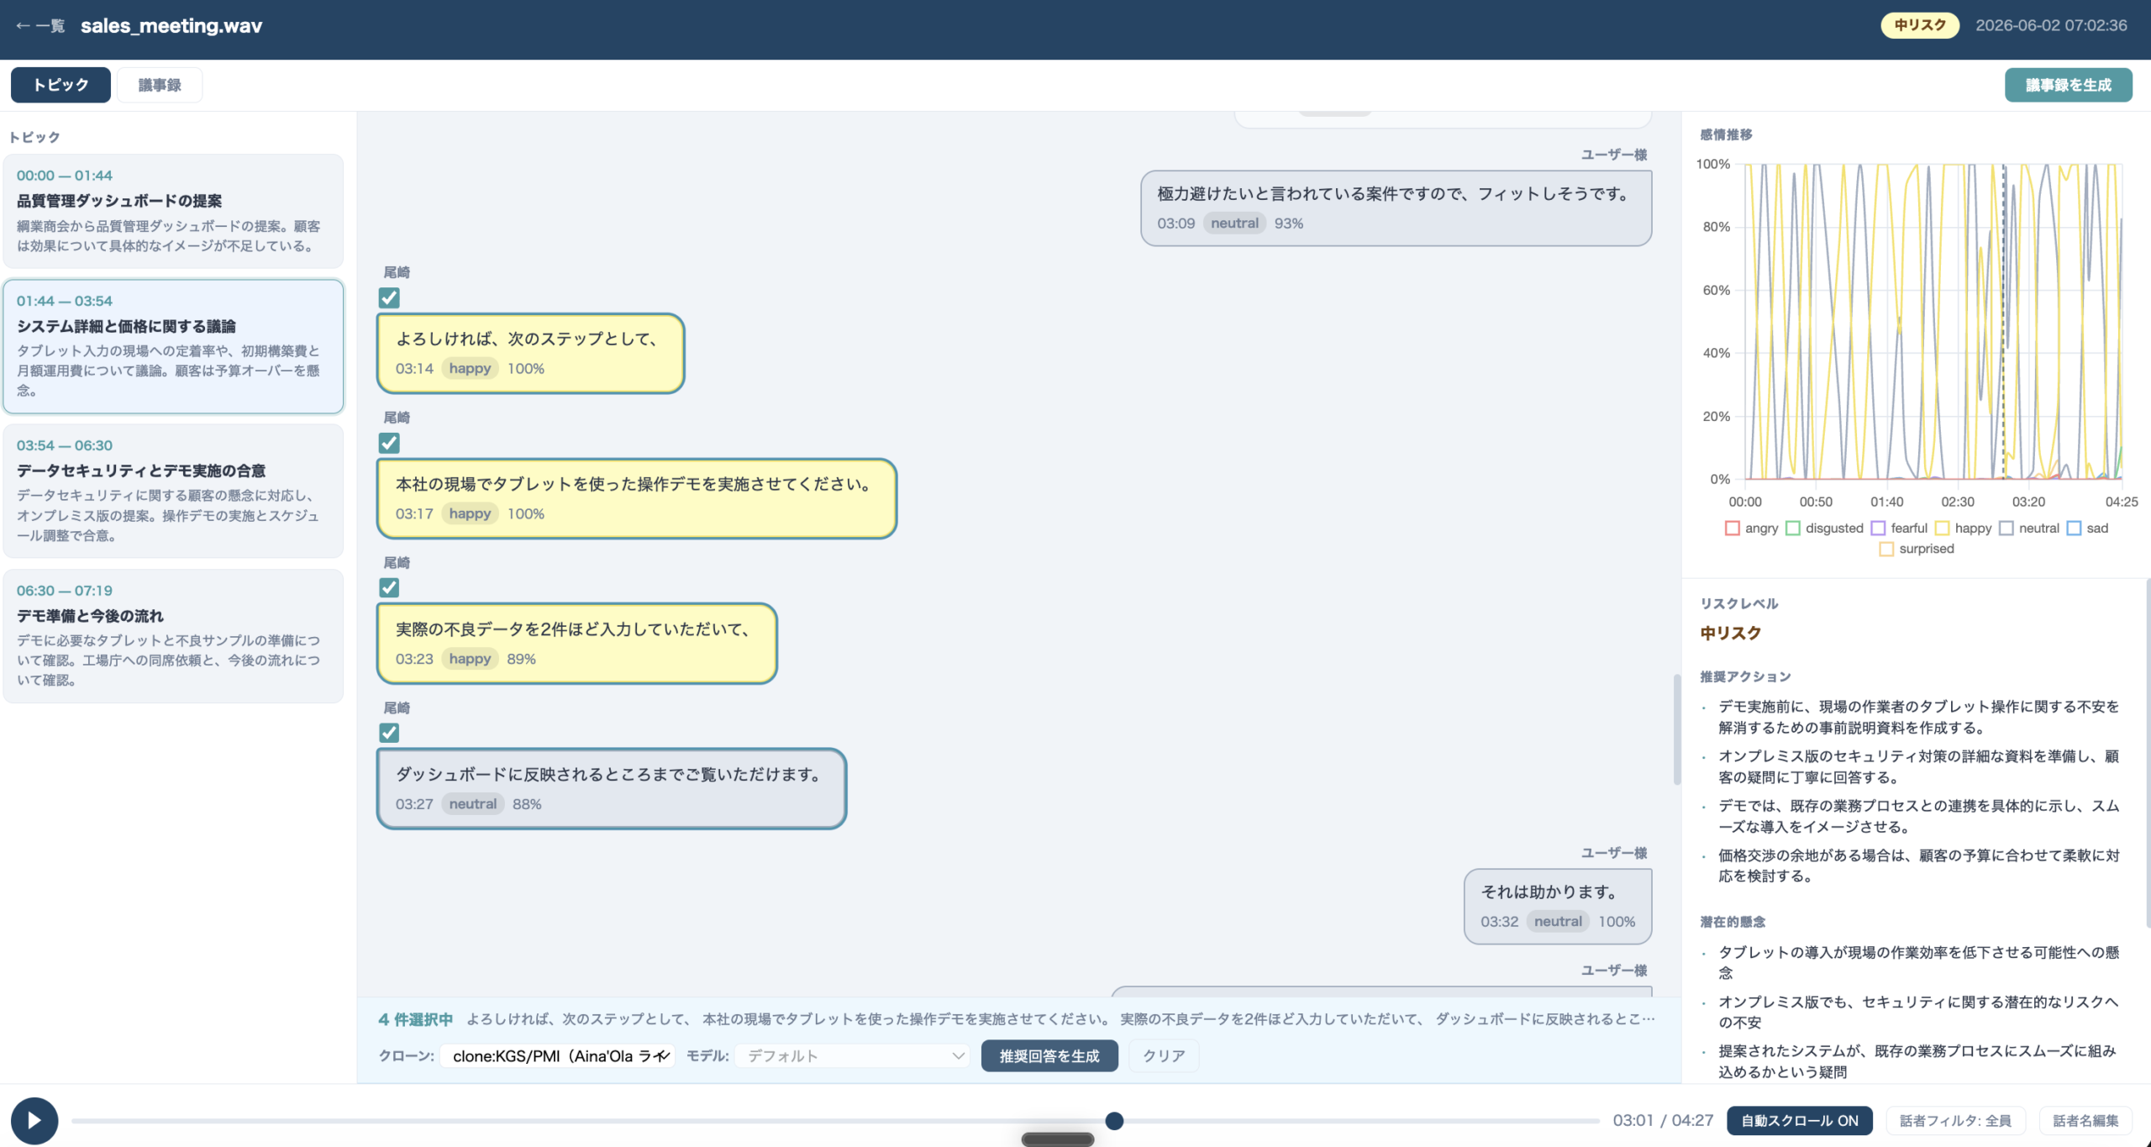Play the sales_meeting.wav audio

[x=34, y=1120]
